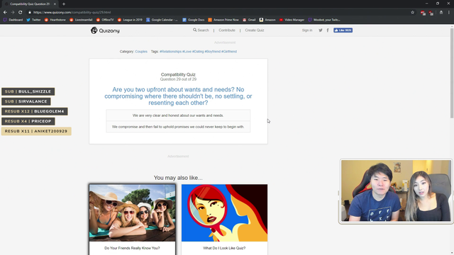Screen dimensions: 454x255
Task: Open the Contribute page
Action: (227, 30)
